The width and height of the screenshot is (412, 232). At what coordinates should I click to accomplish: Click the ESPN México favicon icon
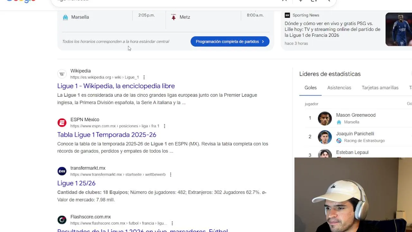point(62,123)
